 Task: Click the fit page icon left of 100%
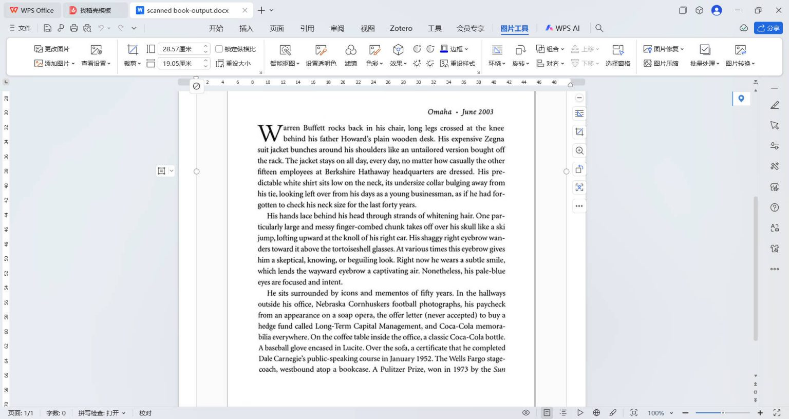tap(634, 413)
